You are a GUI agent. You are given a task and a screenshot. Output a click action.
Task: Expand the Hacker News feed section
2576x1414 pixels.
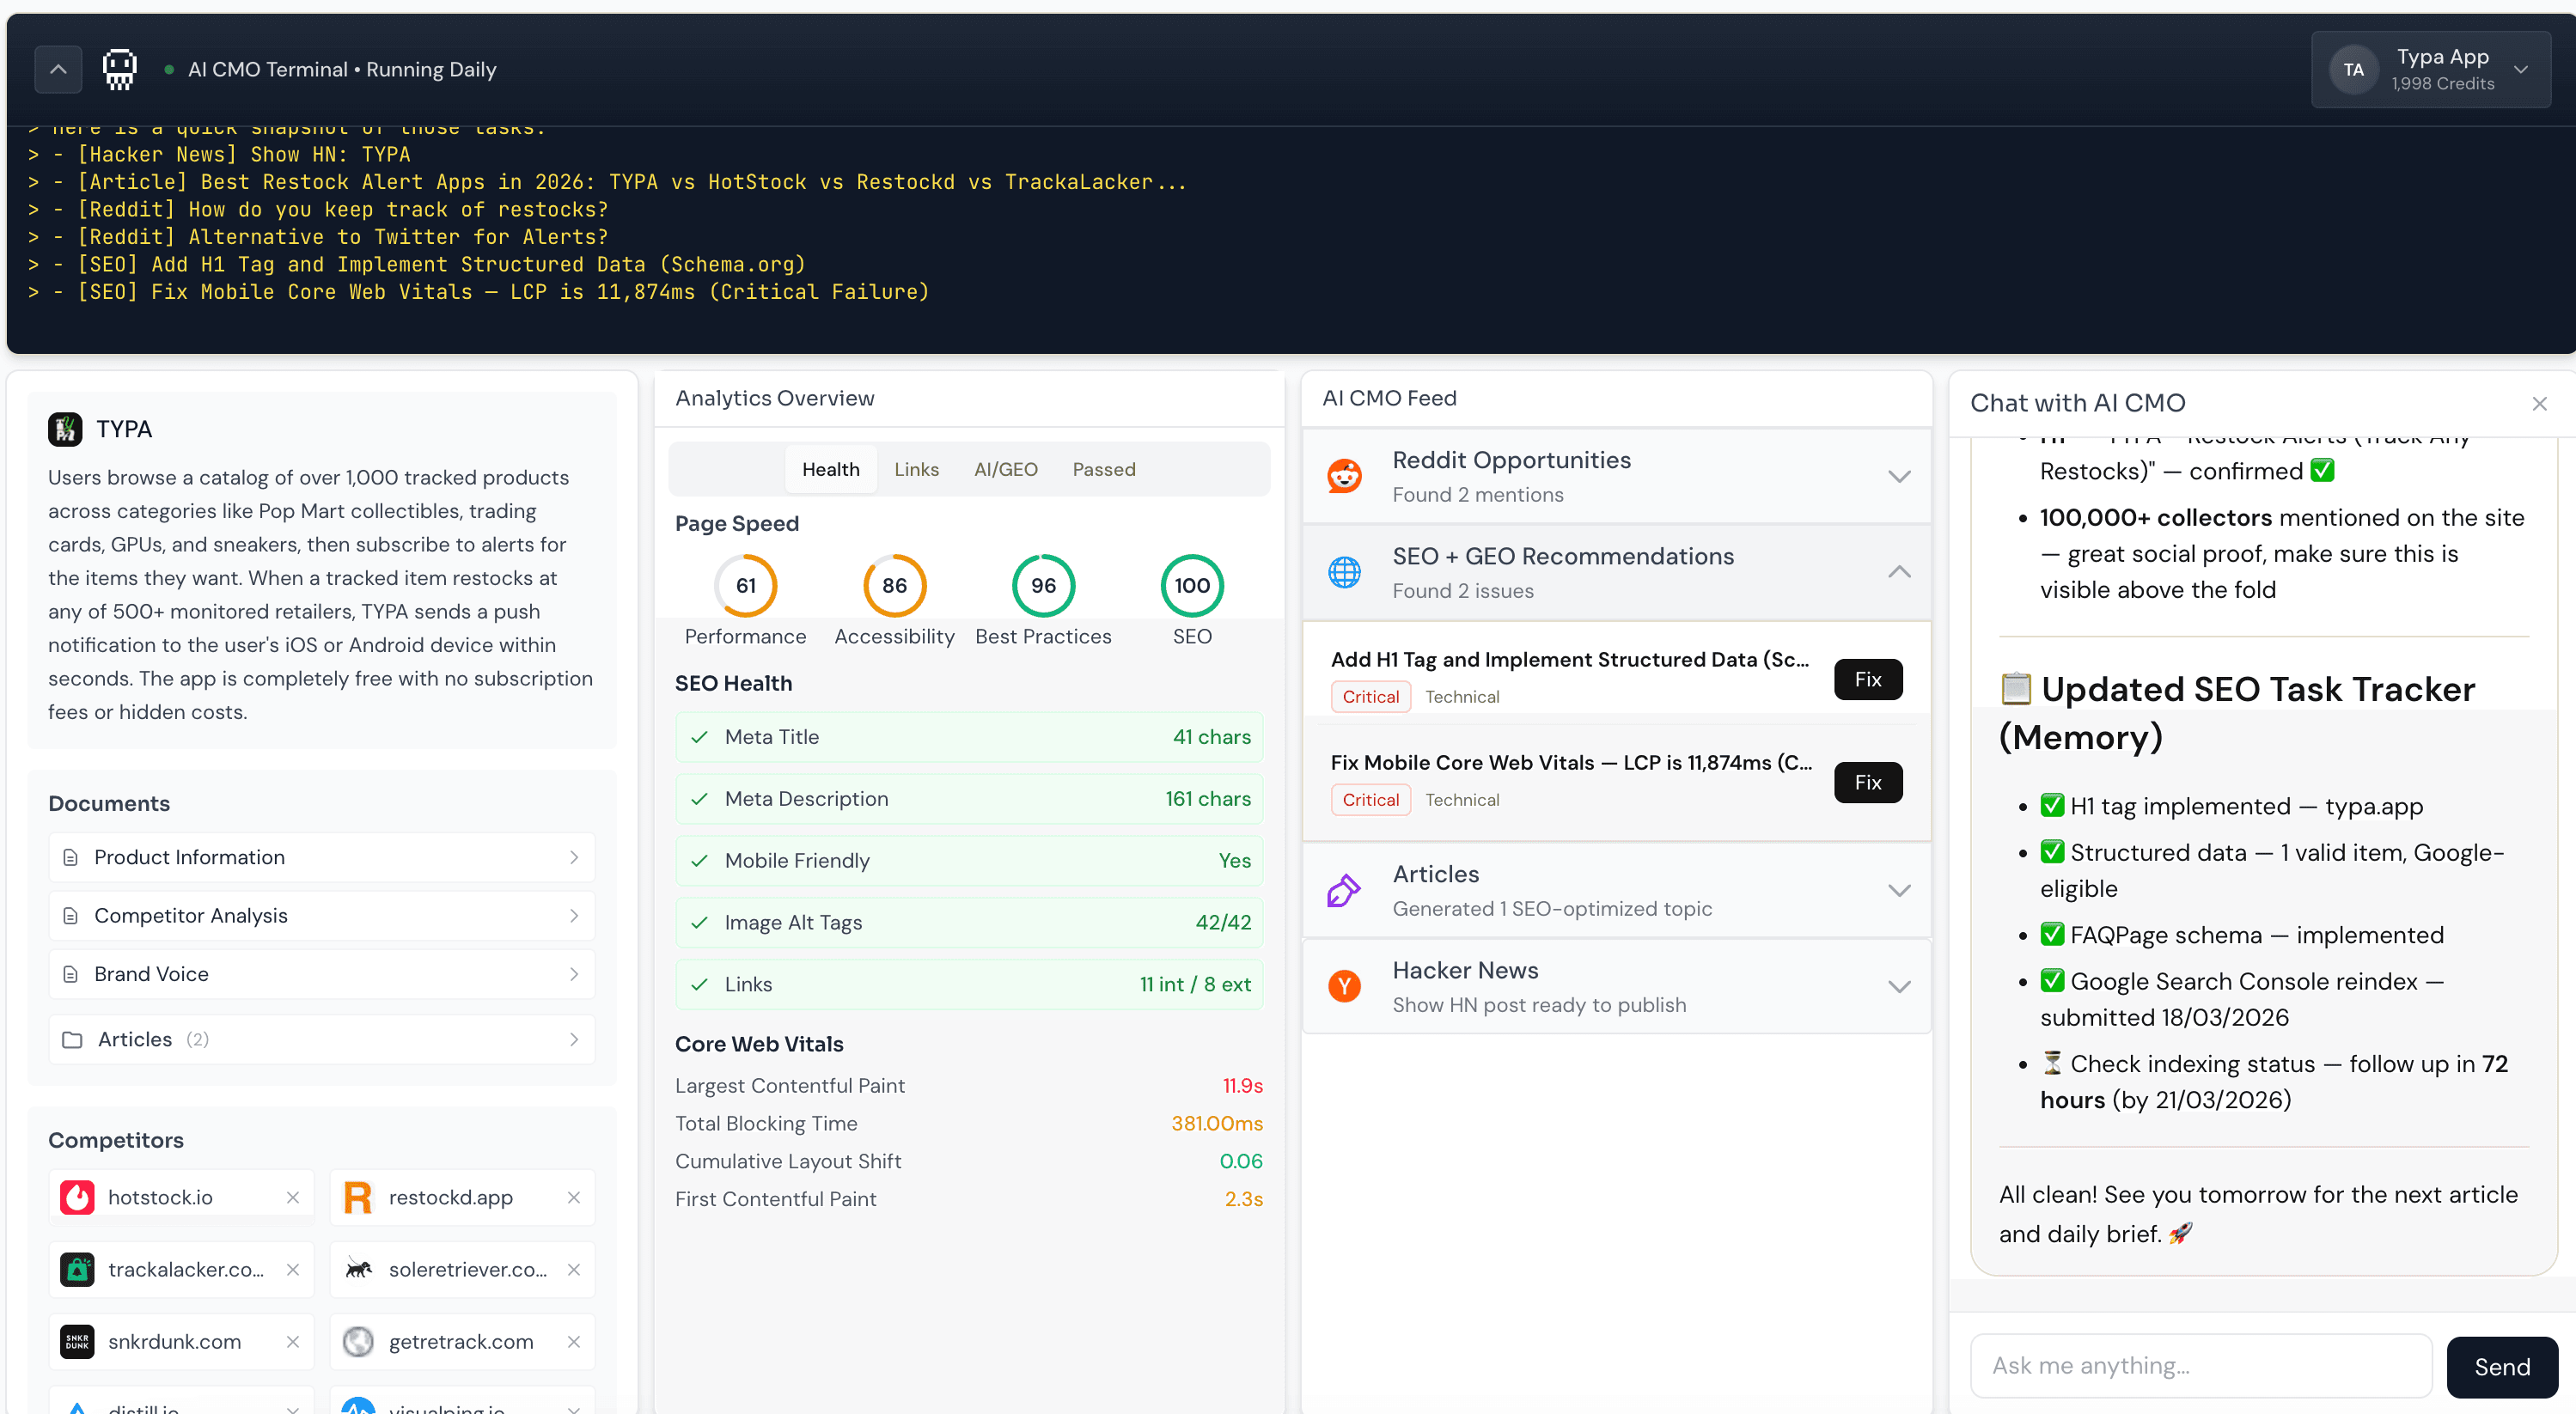pyautogui.click(x=1898, y=986)
